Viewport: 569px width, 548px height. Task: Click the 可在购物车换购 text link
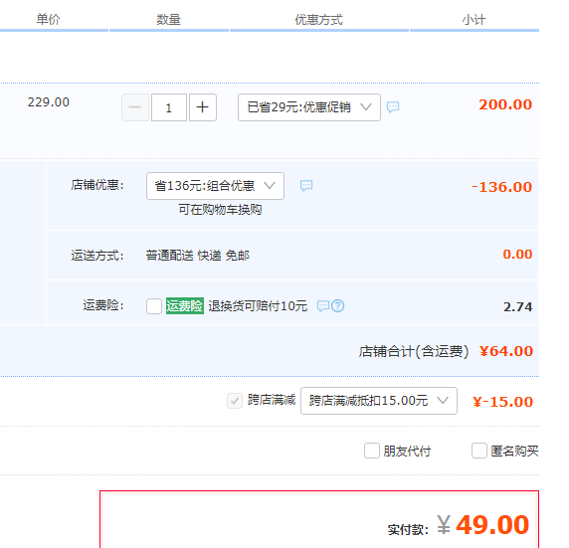click(220, 210)
